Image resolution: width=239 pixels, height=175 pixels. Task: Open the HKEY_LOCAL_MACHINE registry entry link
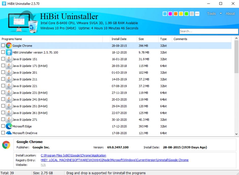[115, 160]
